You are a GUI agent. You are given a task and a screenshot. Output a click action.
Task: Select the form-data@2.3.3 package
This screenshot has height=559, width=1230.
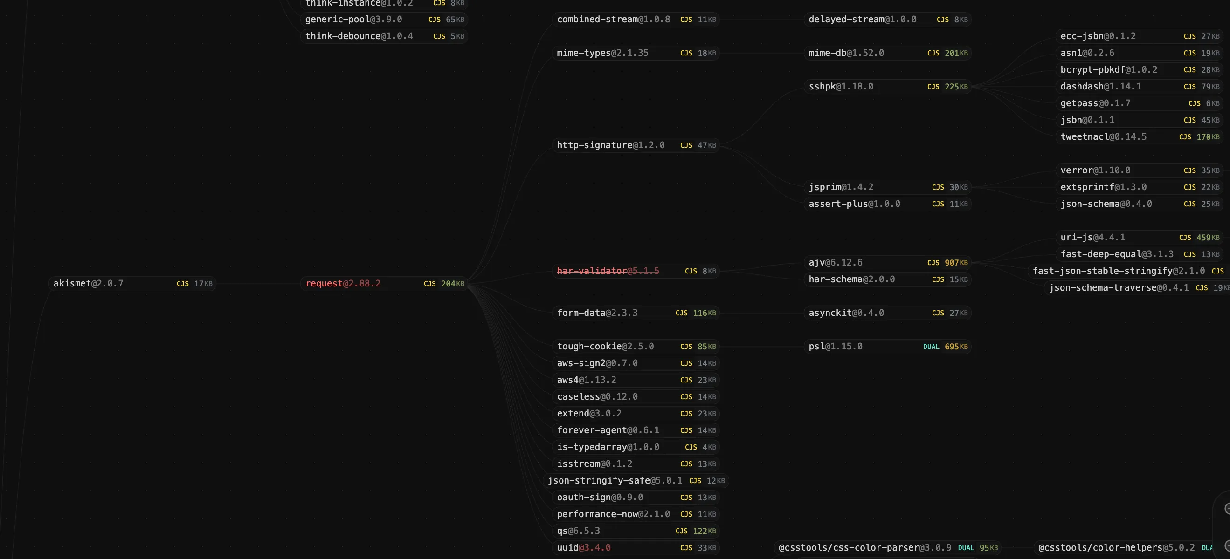[x=597, y=313]
